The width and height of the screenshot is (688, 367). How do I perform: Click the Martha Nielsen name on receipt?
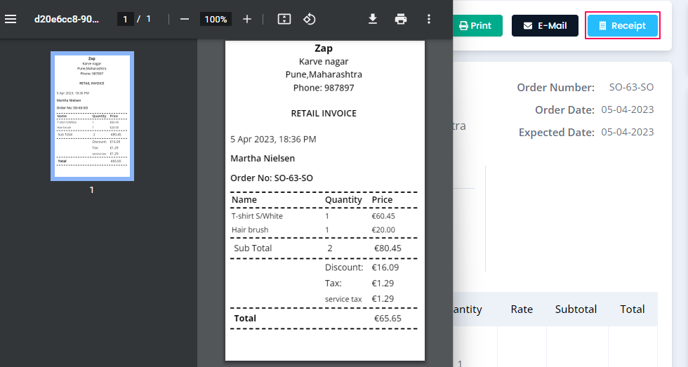(x=263, y=159)
